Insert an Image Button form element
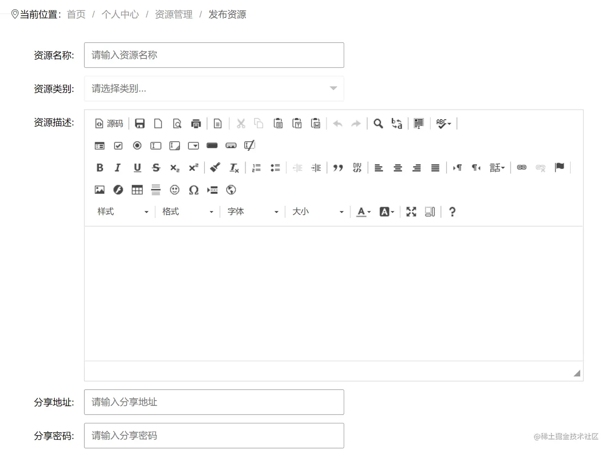This screenshot has height=452, width=610. [x=231, y=146]
